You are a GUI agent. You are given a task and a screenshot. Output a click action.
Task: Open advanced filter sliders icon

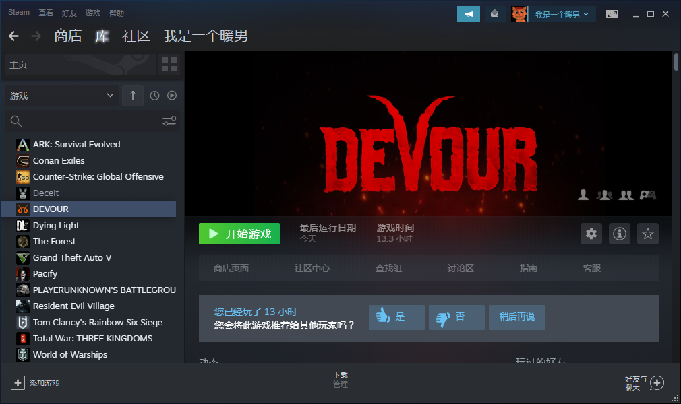point(169,121)
